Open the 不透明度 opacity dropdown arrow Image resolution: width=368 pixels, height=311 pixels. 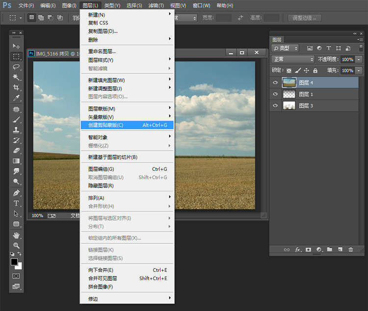pos(359,59)
